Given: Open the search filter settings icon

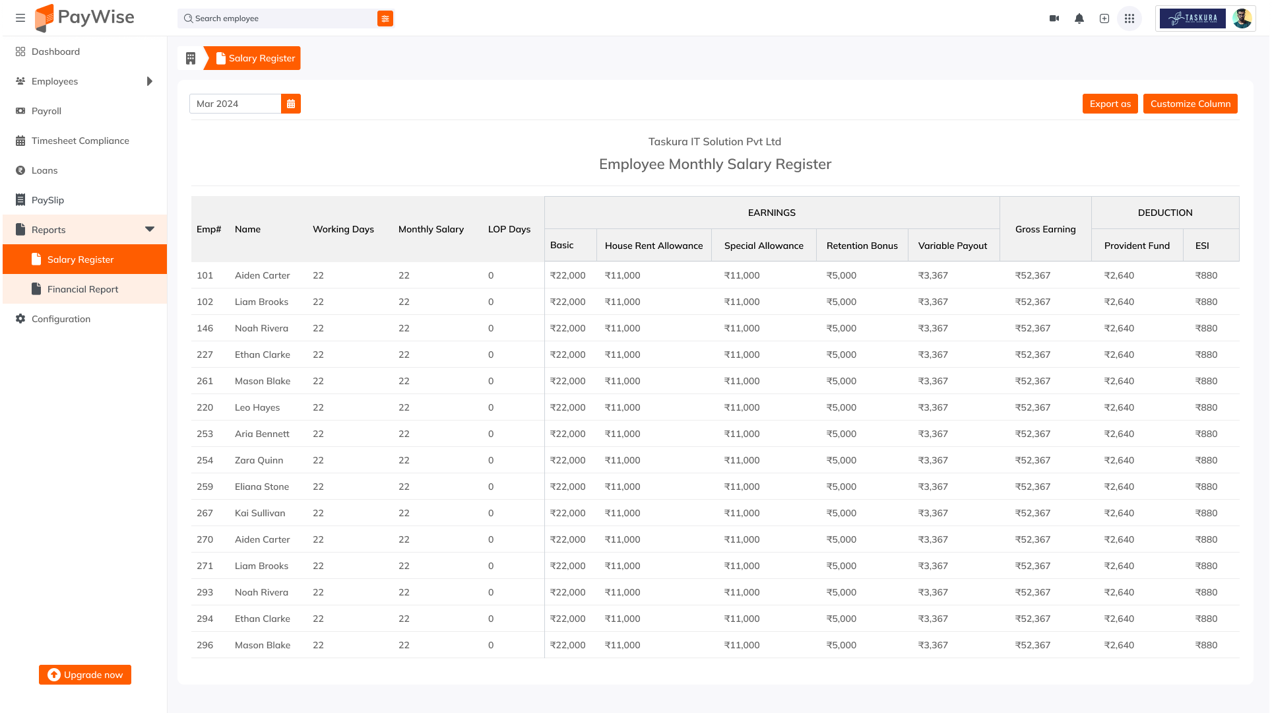Looking at the screenshot, I should (x=385, y=18).
